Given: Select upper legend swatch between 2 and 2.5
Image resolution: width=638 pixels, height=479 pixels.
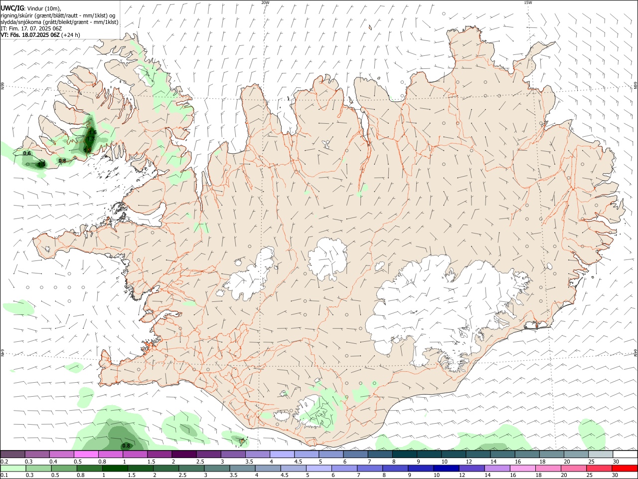Looking at the screenshot, I should (x=183, y=454).
